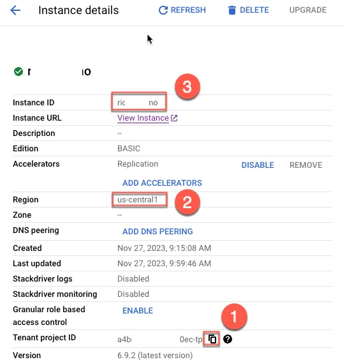
Task: Disable the Replication accelerator
Action: [x=258, y=165]
